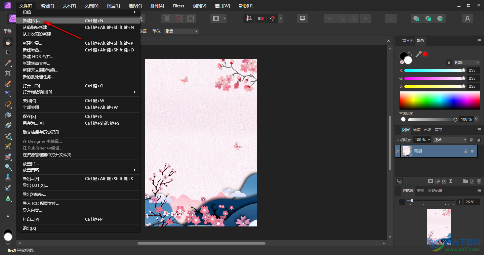Delete layer with trash icon
This screenshot has height=255, width=484.
tap(479, 181)
